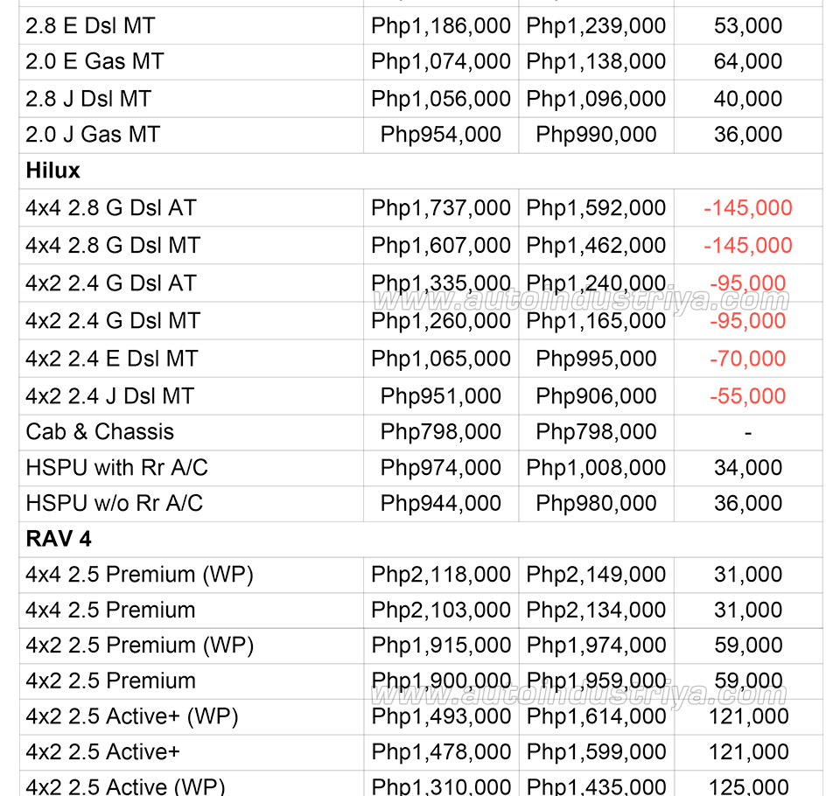
Task: Select the RAV 4 section header
Action: [x=59, y=538]
